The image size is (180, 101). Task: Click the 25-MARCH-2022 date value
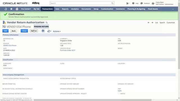click(9, 50)
